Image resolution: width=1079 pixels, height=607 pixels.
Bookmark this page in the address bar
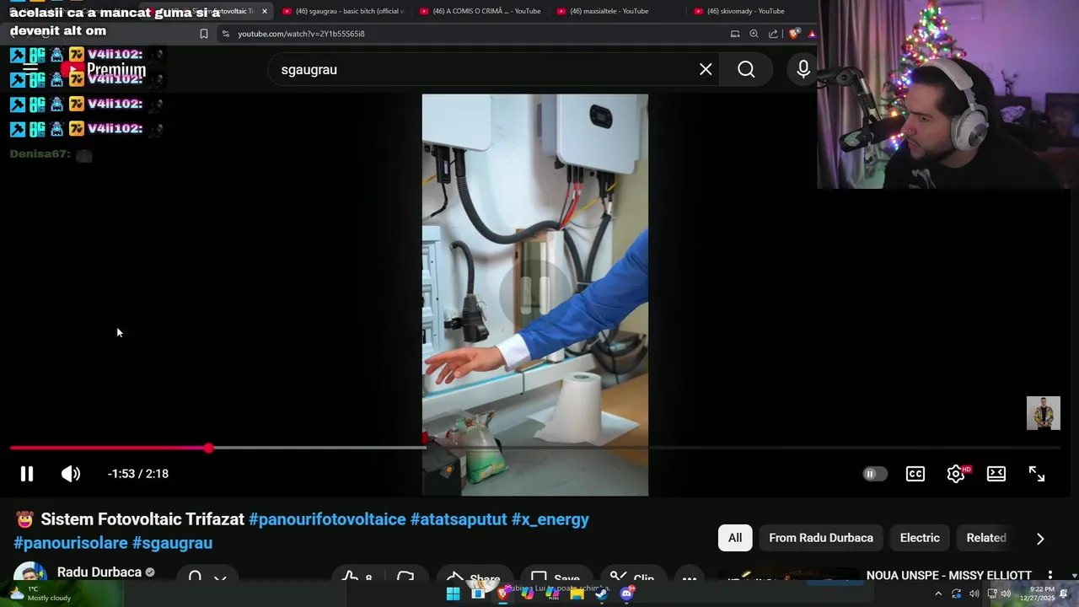coord(203,34)
